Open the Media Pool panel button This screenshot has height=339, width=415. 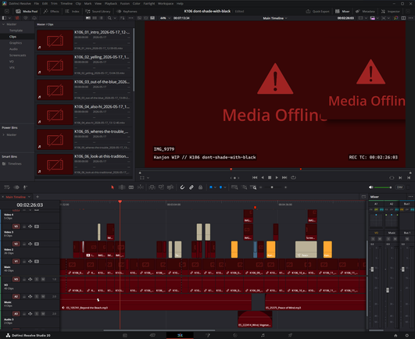coord(27,12)
